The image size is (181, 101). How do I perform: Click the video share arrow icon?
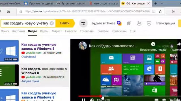[179, 44]
